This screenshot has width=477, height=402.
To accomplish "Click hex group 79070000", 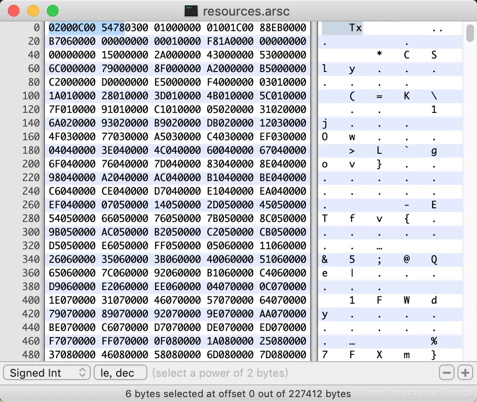I will click(72, 314).
